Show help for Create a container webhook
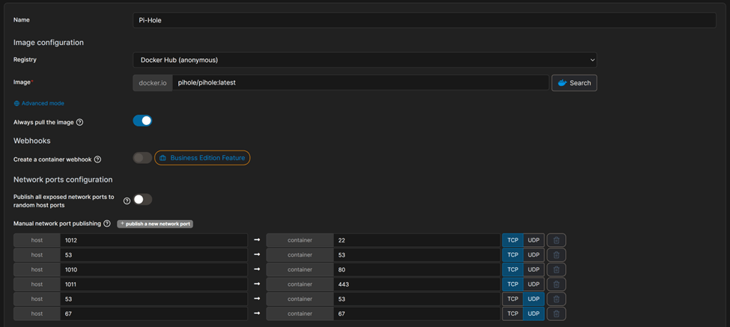The height and width of the screenshot is (327, 730). (97, 159)
